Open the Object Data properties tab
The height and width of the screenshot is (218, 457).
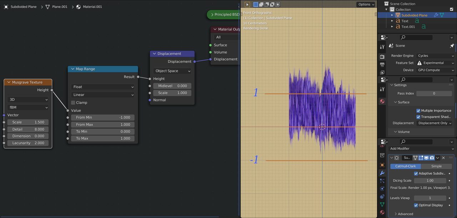click(x=382, y=204)
